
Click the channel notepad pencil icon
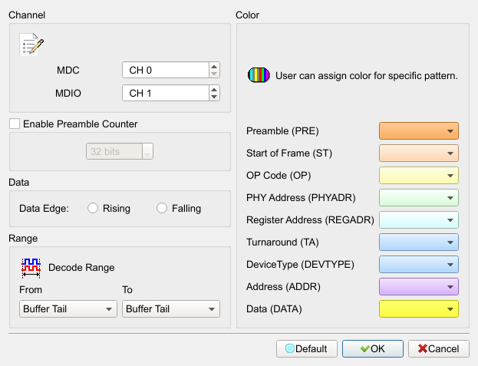[x=31, y=45]
